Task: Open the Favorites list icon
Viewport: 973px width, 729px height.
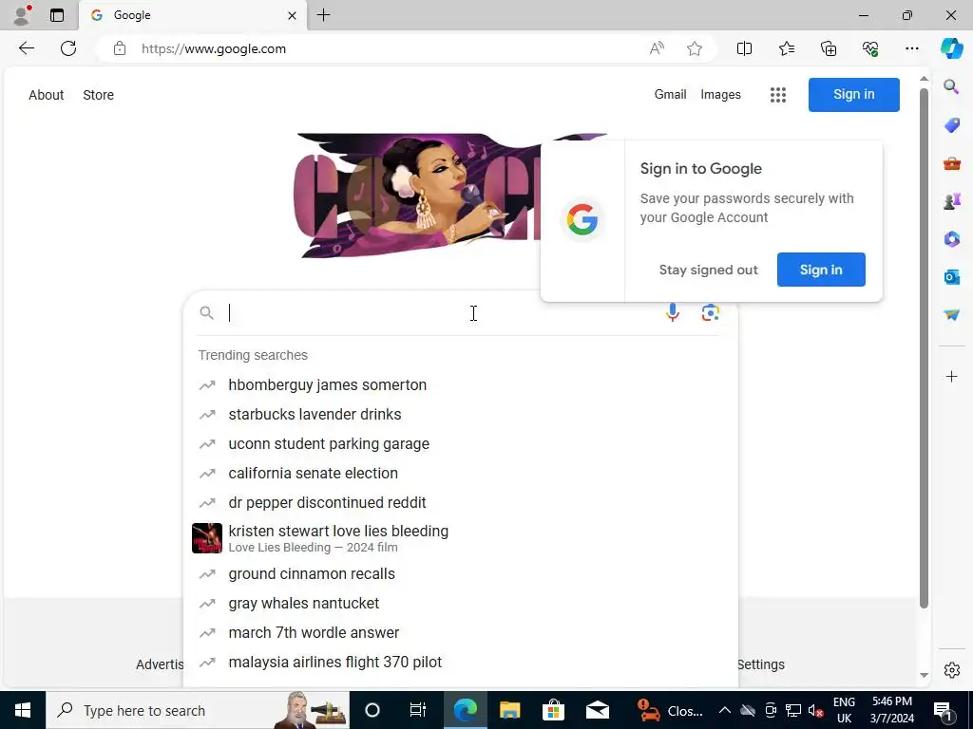Action: click(x=786, y=48)
